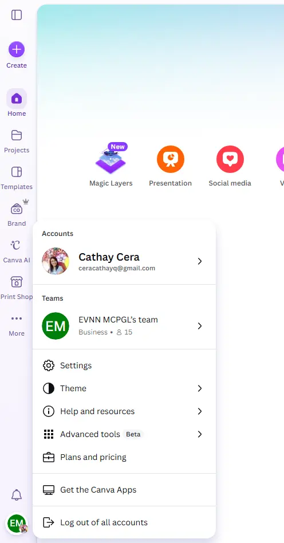Open Projects folder icon
The width and height of the screenshot is (284, 543).
click(17, 135)
